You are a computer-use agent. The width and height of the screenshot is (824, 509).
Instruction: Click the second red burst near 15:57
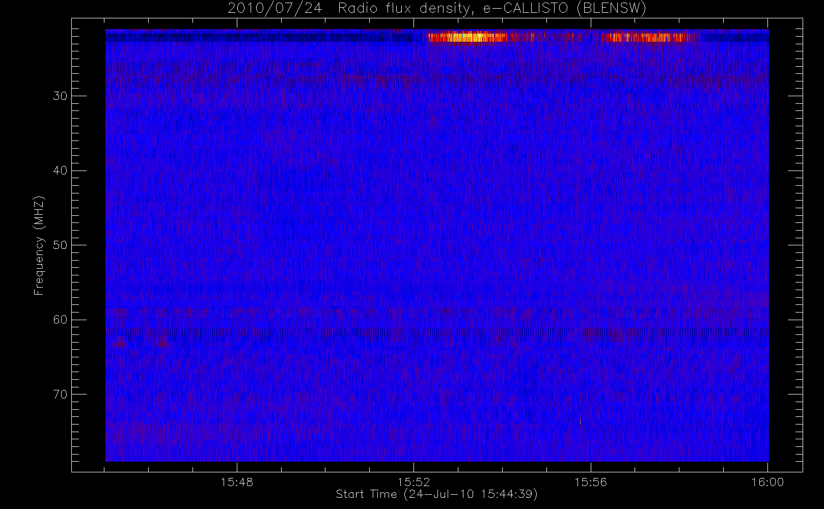click(647, 37)
